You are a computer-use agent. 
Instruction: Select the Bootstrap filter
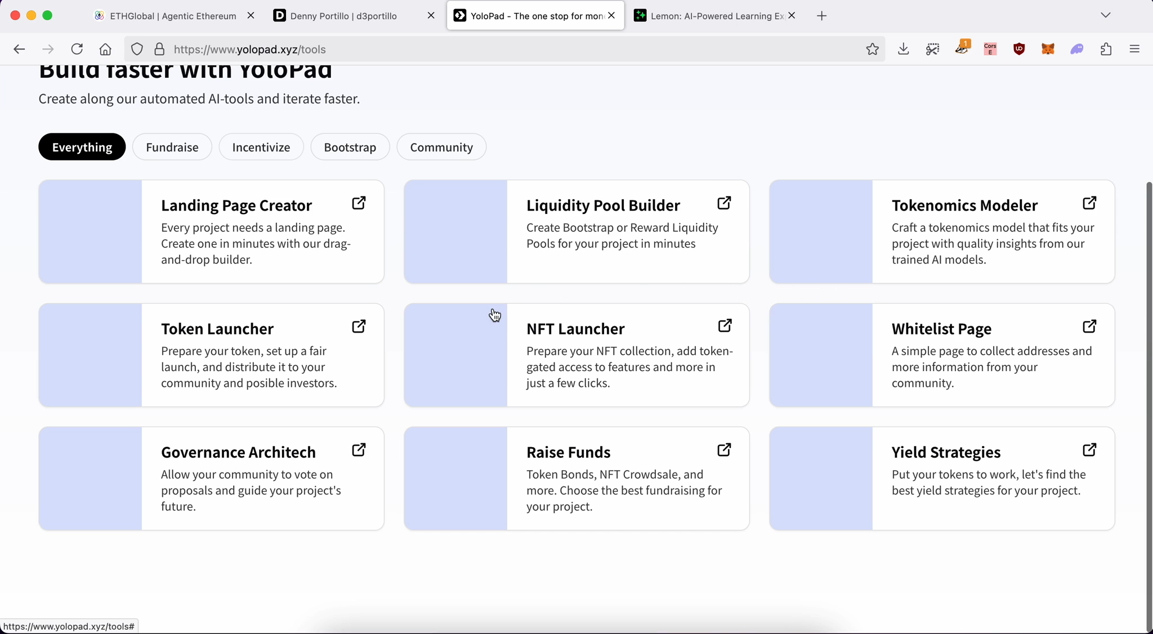(x=350, y=147)
